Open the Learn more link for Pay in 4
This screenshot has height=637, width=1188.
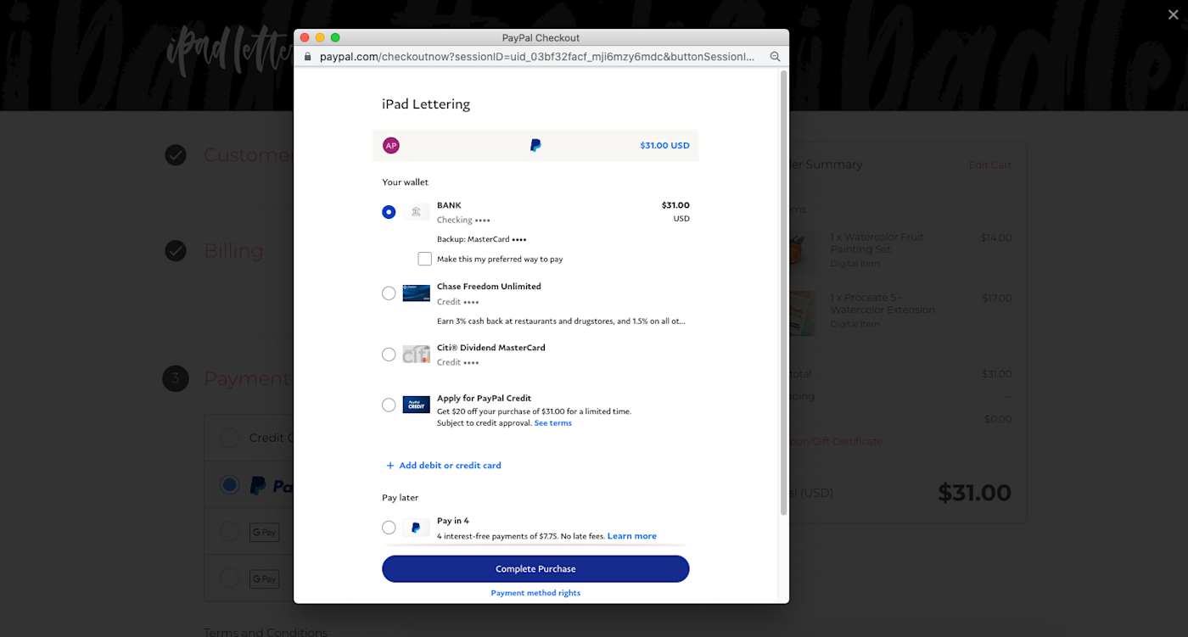pos(632,536)
